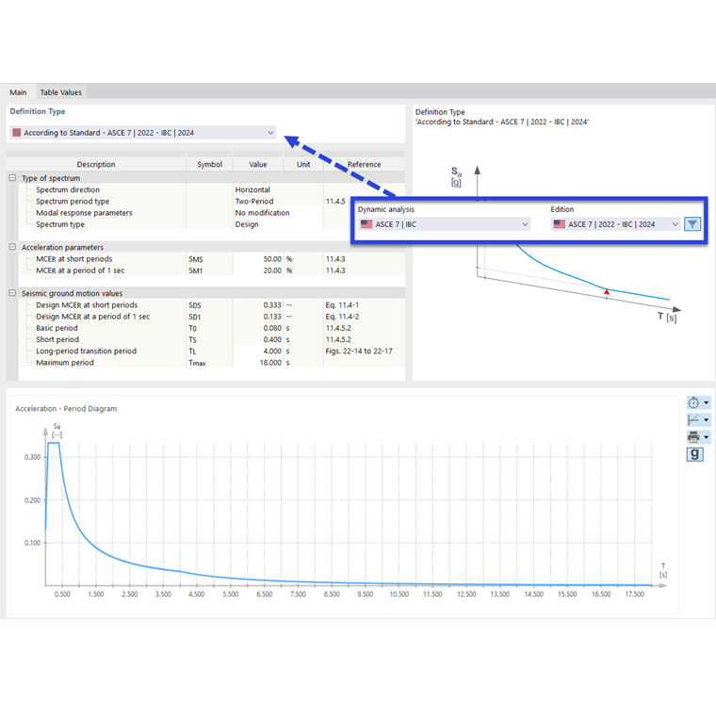716x703 pixels.
Task: Click the TS value 0.400 cell
Action: [258, 339]
